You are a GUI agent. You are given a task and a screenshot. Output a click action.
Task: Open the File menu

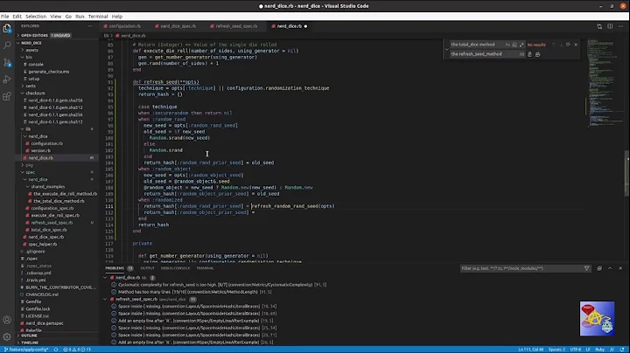(x=5, y=17)
